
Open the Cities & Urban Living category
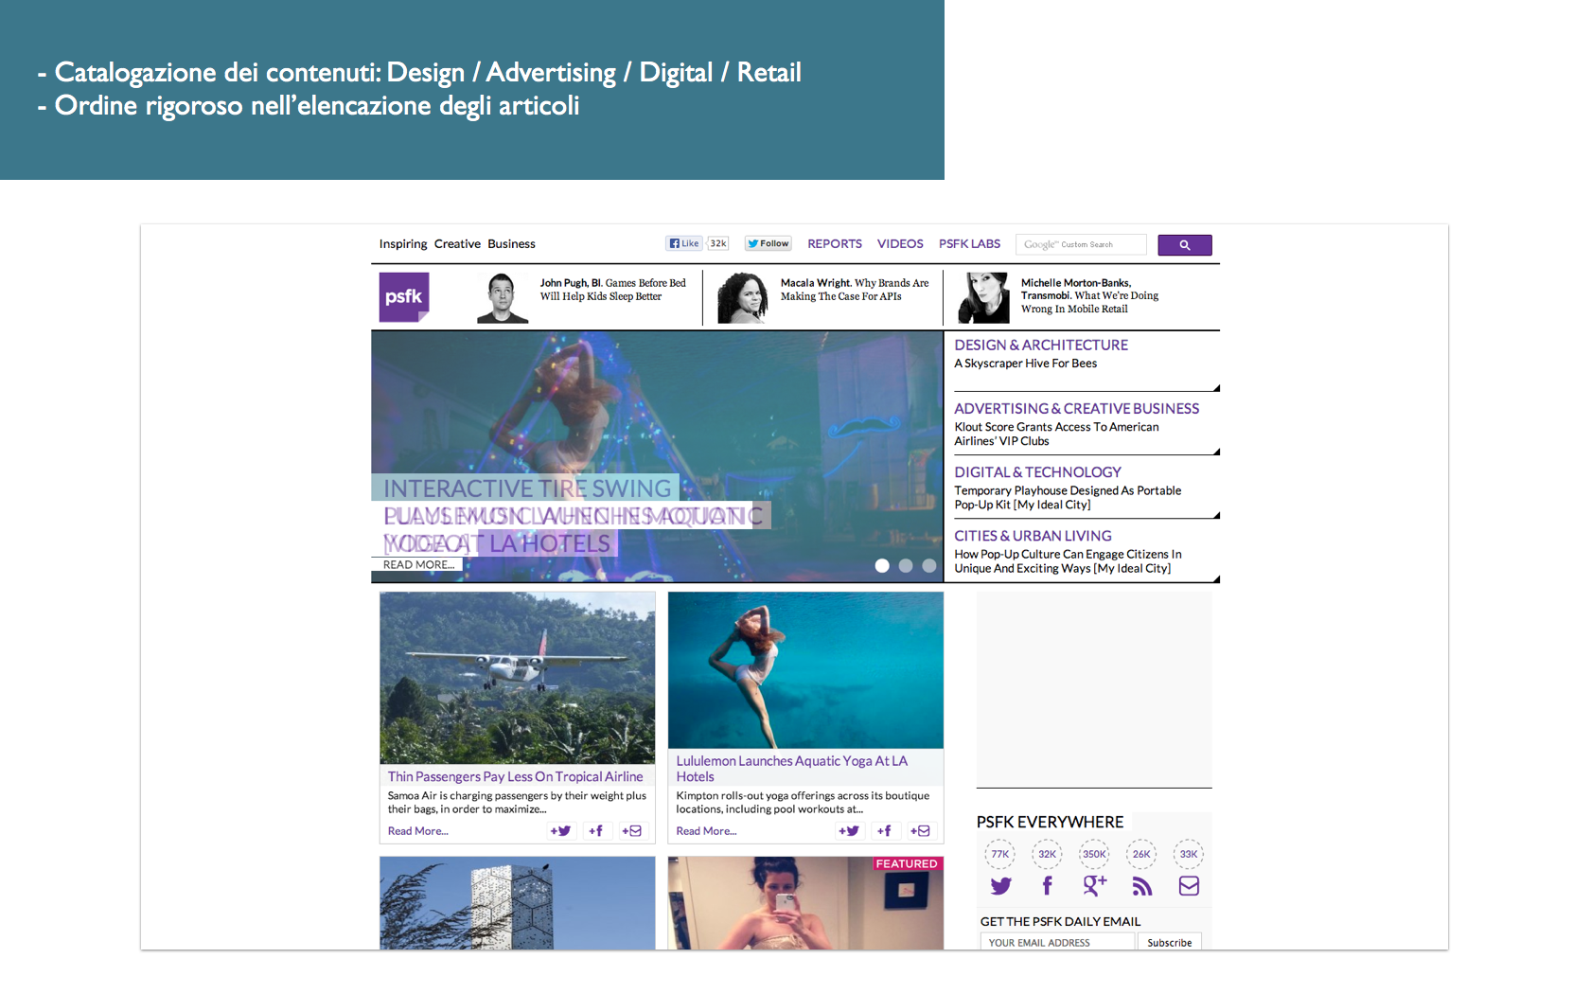click(x=1033, y=536)
